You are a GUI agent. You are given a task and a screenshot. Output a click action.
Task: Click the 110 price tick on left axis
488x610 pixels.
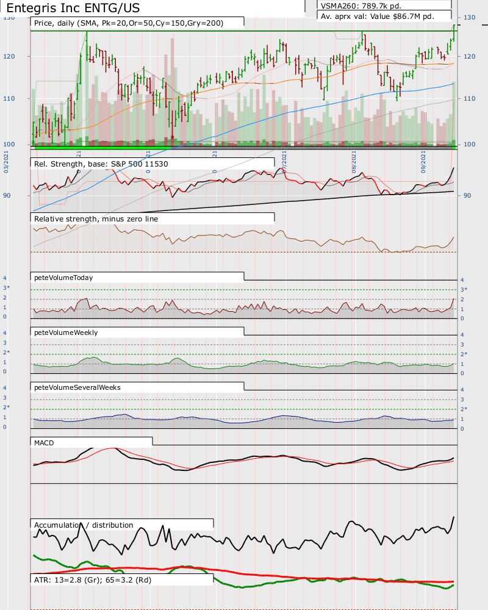pyautogui.click(x=9, y=98)
